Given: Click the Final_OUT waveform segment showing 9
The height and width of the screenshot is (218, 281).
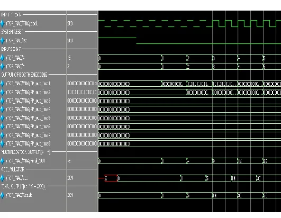Looking at the screenshot, I should coord(225,161).
